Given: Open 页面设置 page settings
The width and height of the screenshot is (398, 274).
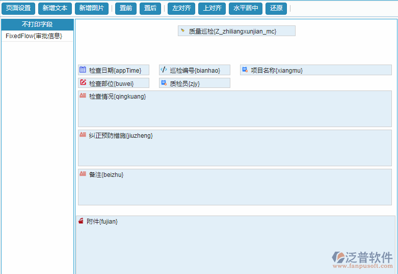Looking at the screenshot, I should point(18,8).
